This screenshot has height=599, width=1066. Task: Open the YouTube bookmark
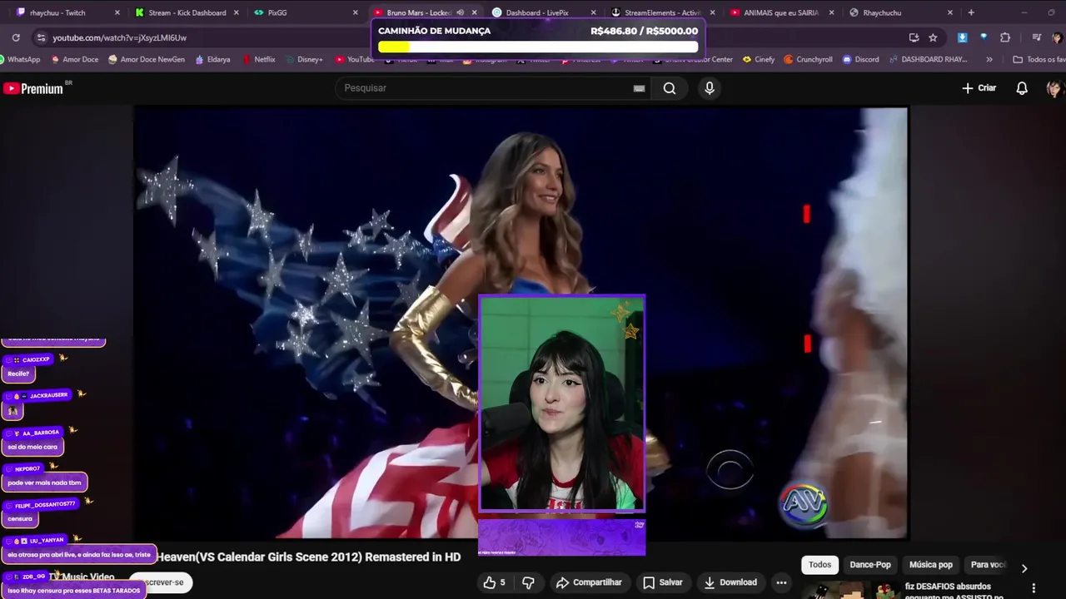pyautogui.click(x=355, y=59)
